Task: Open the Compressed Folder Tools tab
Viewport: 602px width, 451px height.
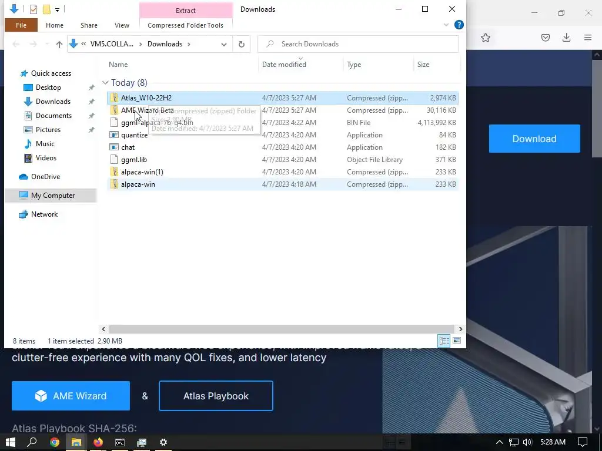Action: (x=185, y=25)
